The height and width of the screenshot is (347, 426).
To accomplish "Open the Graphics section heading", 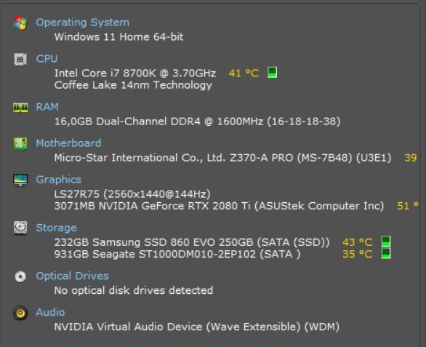I will (x=59, y=180).
